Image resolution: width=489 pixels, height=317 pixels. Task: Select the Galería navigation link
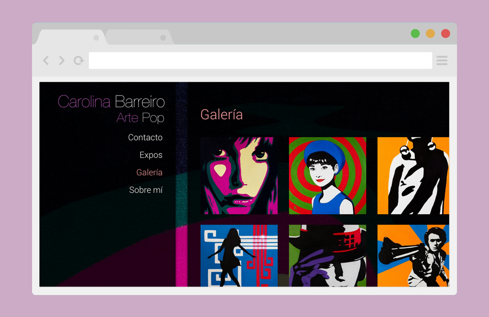point(149,172)
